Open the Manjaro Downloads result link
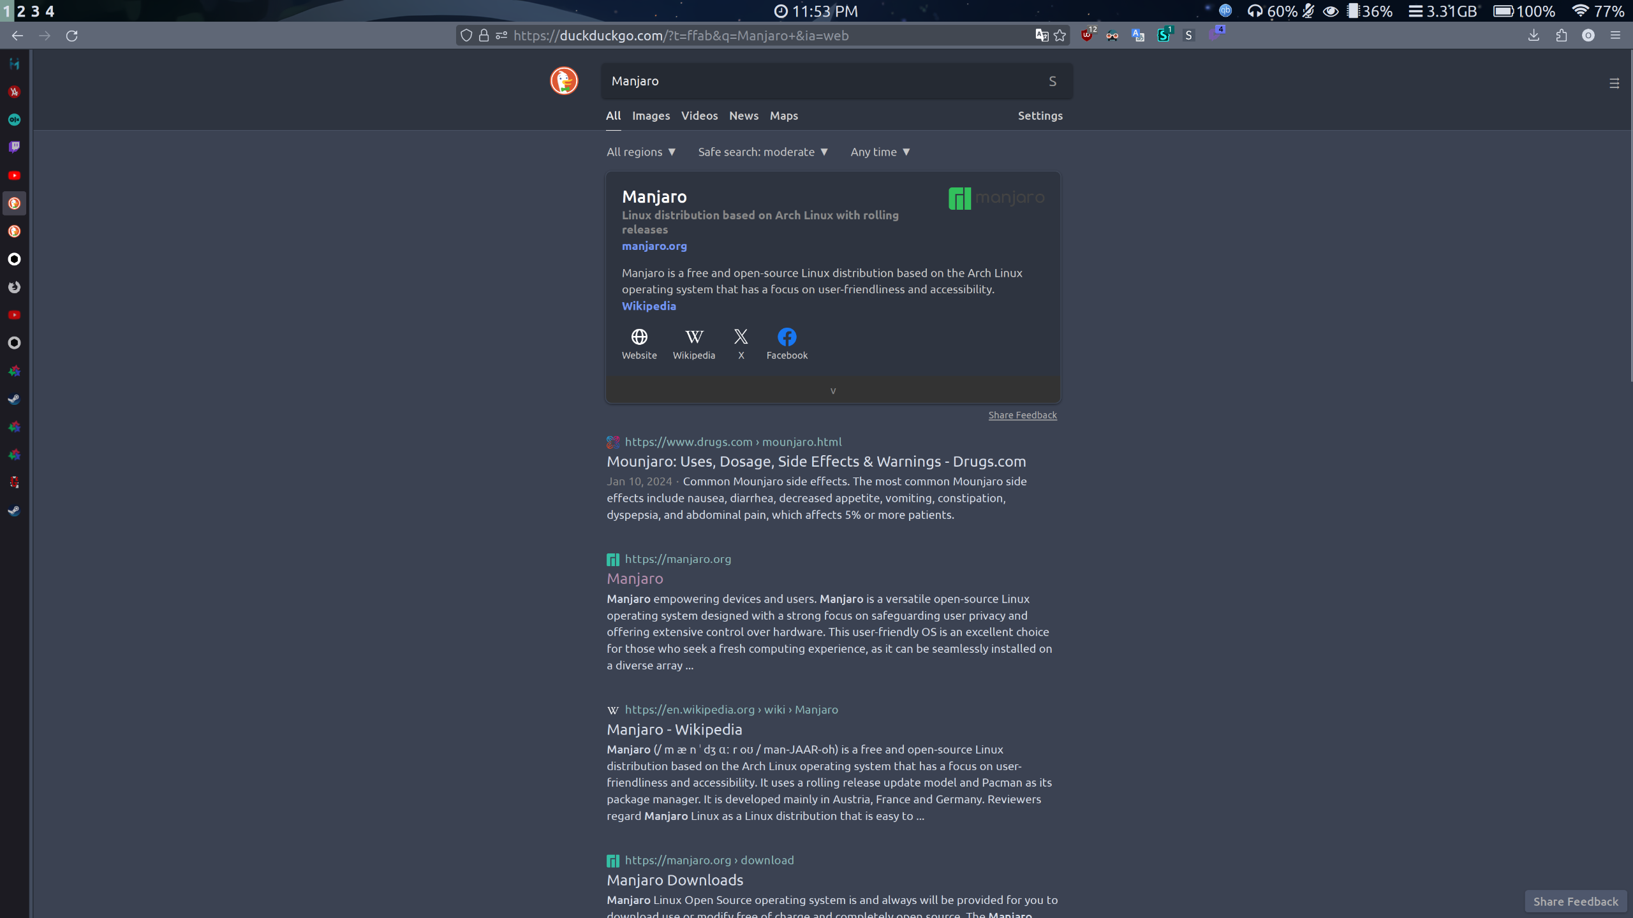Image resolution: width=1633 pixels, height=918 pixels. [x=675, y=880]
